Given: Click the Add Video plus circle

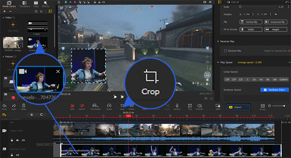Looking at the screenshot, I should coord(13,25).
